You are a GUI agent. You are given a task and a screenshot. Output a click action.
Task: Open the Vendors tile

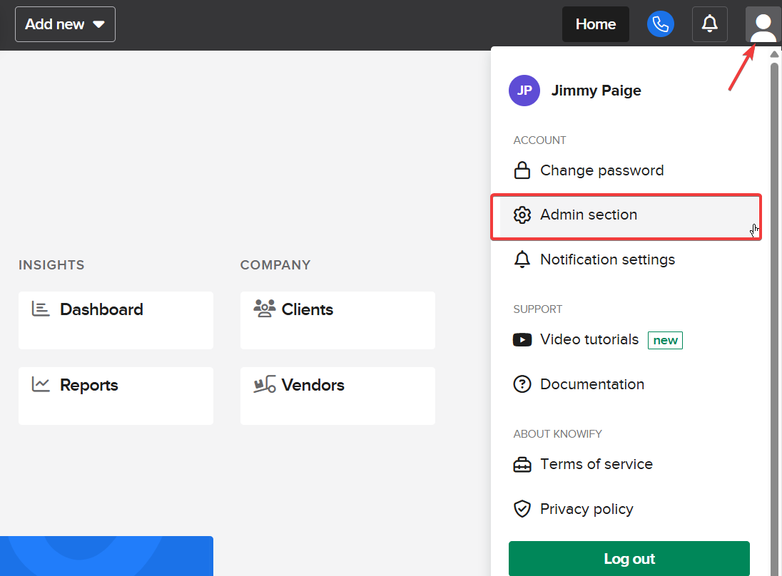[x=337, y=396]
